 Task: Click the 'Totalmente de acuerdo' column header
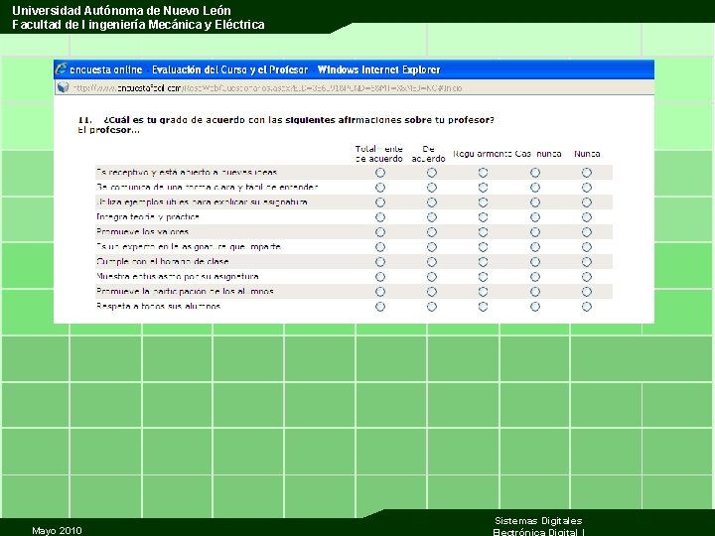[x=379, y=154]
